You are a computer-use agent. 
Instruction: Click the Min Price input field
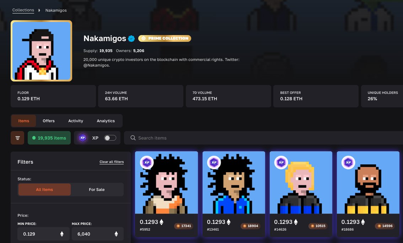43,234
